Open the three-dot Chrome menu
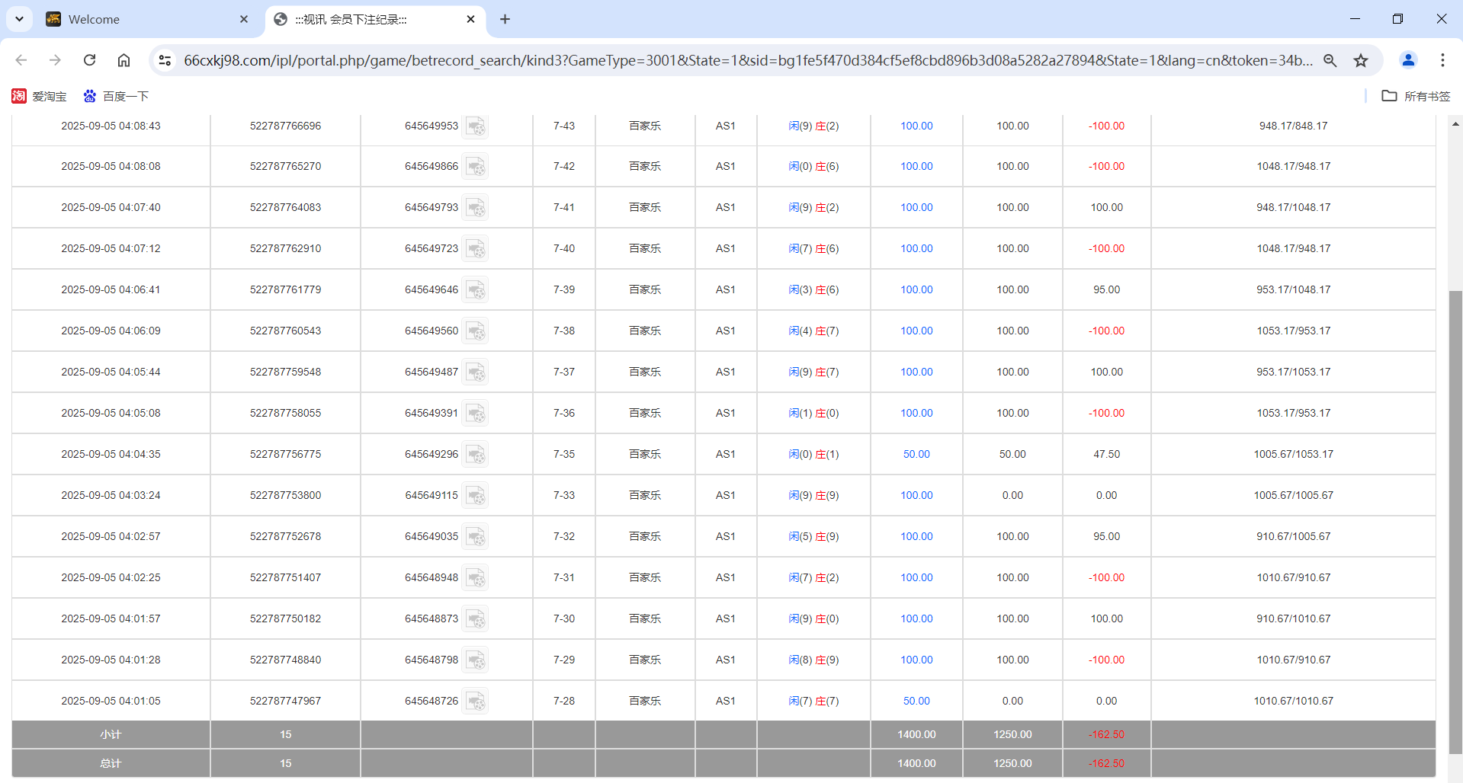1463x783 pixels. 1442,60
